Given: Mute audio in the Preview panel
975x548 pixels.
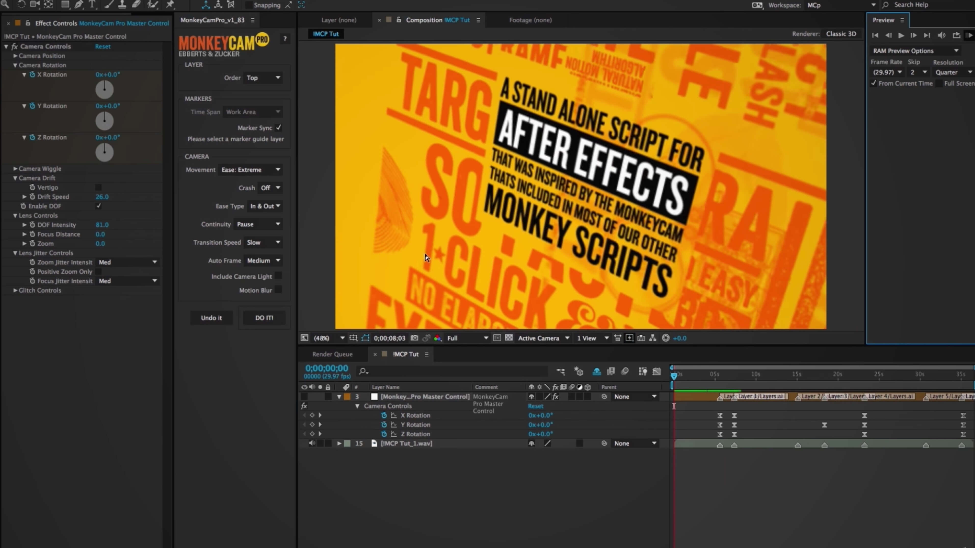Looking at the screenshot, I should 942,35.
